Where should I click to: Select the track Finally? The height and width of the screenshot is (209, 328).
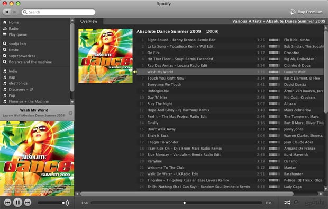tap(153, 123)
